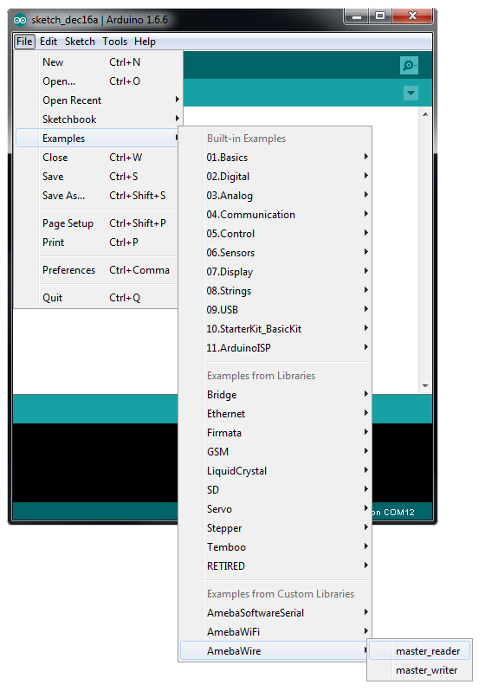Open the master_writer example sketch
Viewport: 485px width, 691px height.
[420, 670]
